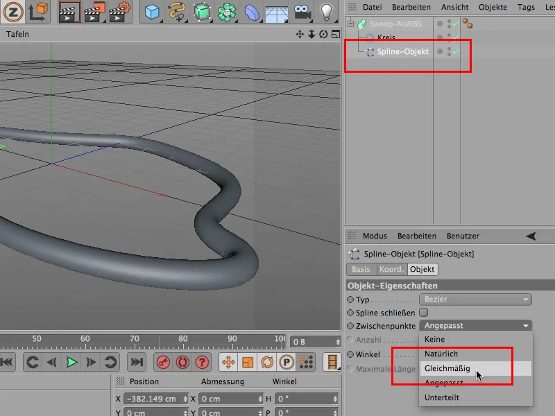Choose Gleichmäßig from Zwischenpunkte list

475,368
